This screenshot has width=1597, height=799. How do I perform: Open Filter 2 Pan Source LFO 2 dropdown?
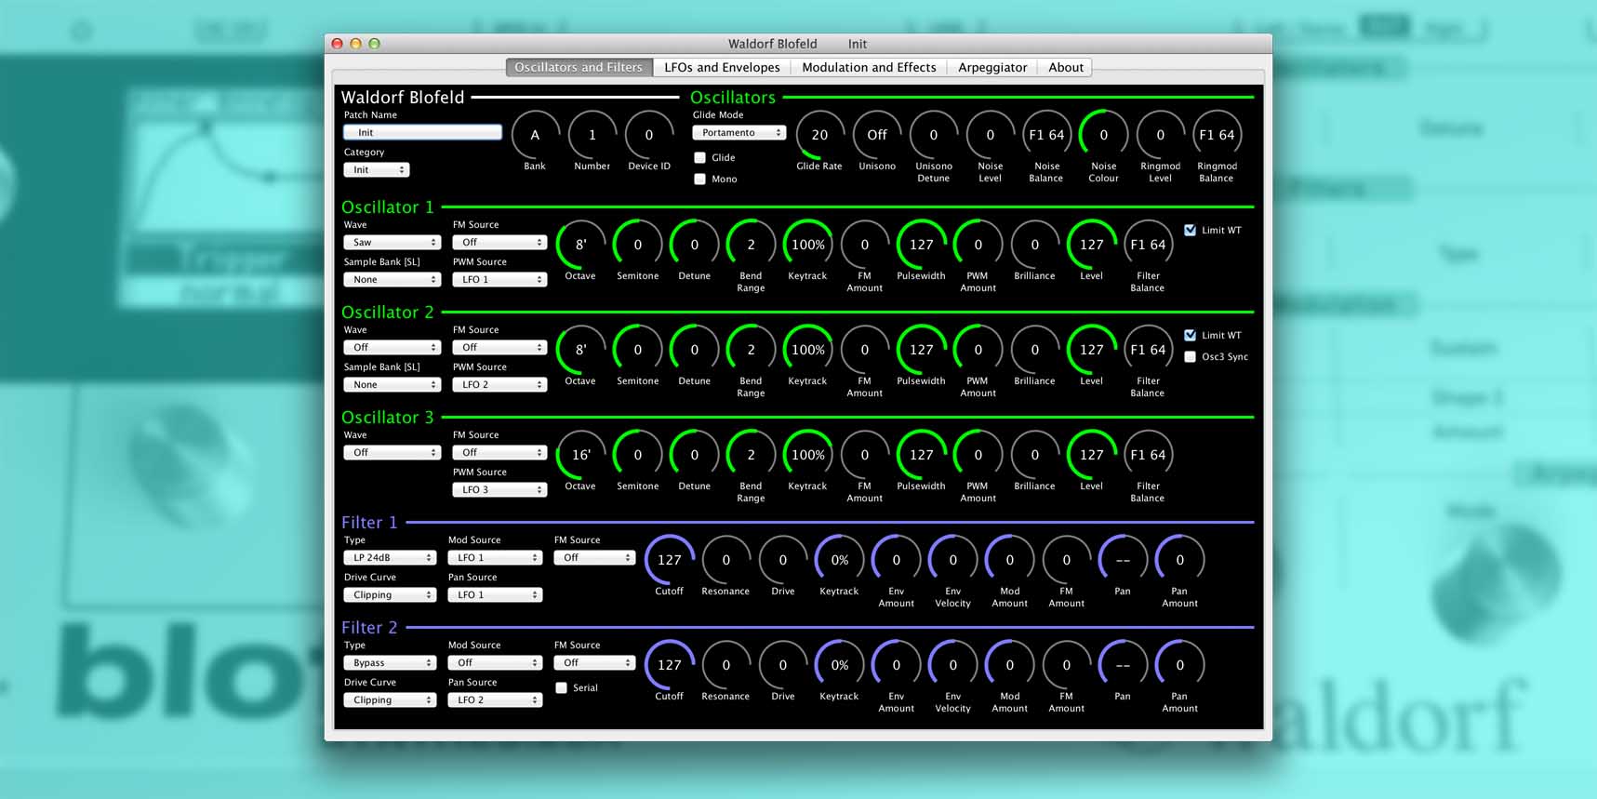coord(495,699)
